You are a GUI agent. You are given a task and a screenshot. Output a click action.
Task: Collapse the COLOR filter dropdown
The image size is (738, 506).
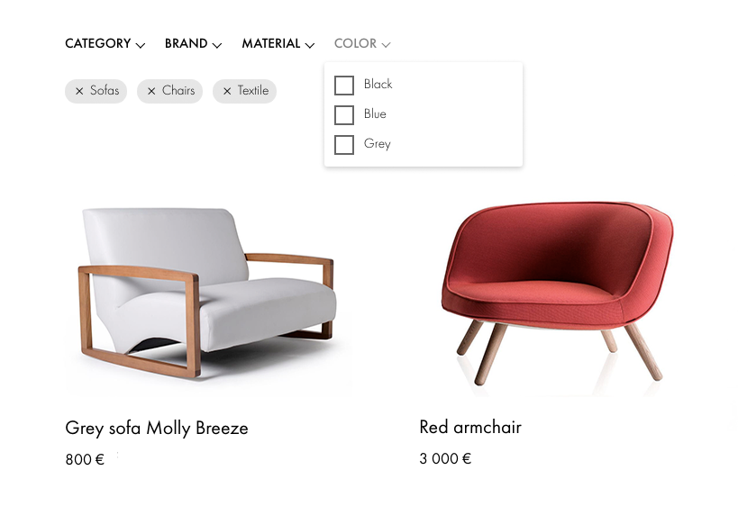(362, 44)
